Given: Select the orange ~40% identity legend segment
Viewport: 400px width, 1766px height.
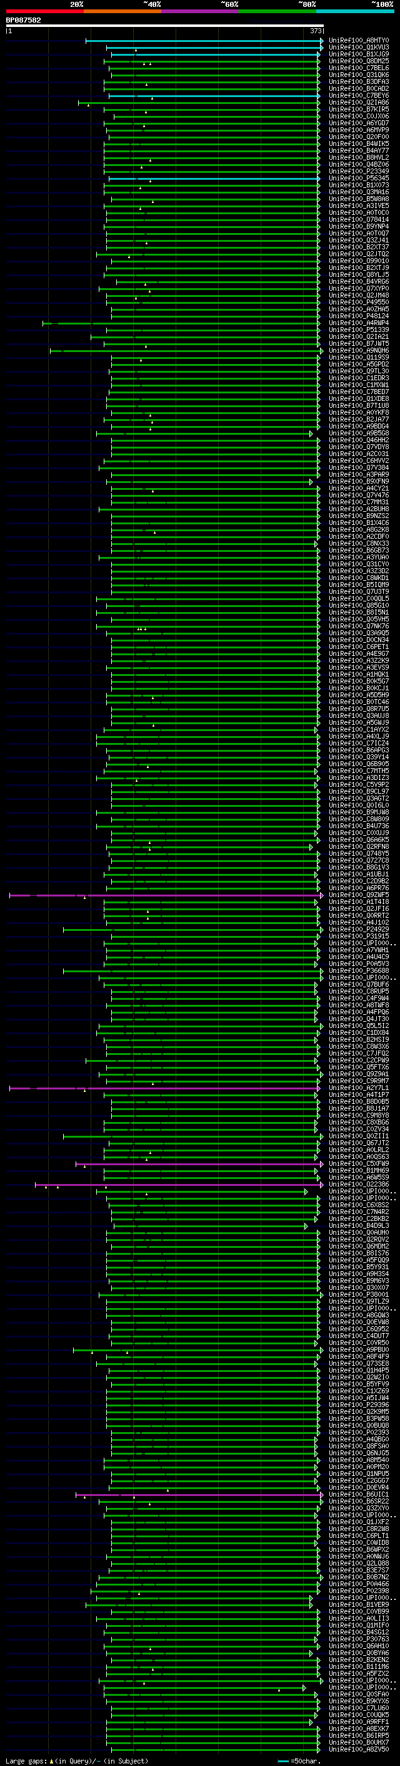Looking at the screenshot, I should [122, 11].
